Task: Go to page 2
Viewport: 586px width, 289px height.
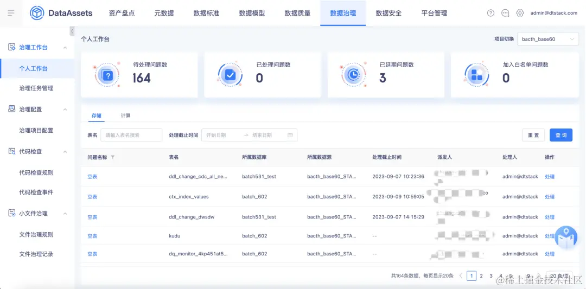Action: click(x=481, y=276)
